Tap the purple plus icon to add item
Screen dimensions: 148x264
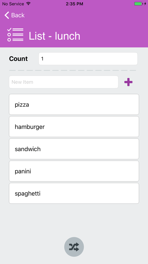[128, 82]
